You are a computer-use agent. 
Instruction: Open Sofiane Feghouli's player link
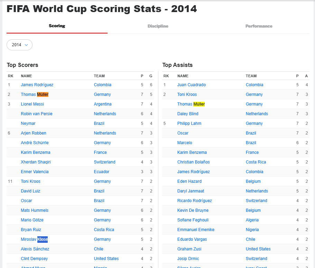pyautogui.click(x=193, y=220)
